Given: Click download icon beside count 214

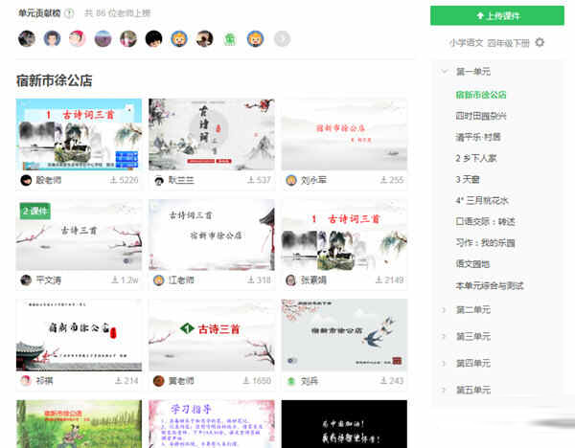Looking at the screenshot, I should coord(118,381).
